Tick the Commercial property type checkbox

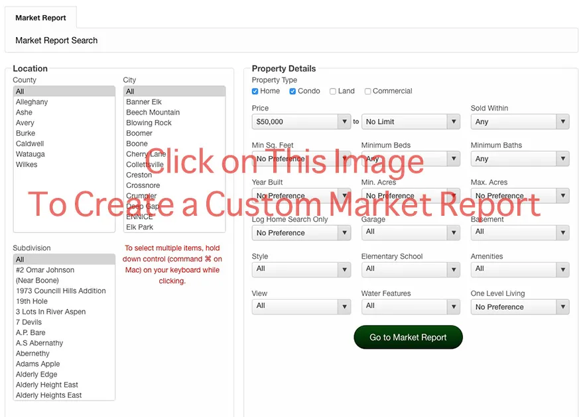[x=367, y=91]
